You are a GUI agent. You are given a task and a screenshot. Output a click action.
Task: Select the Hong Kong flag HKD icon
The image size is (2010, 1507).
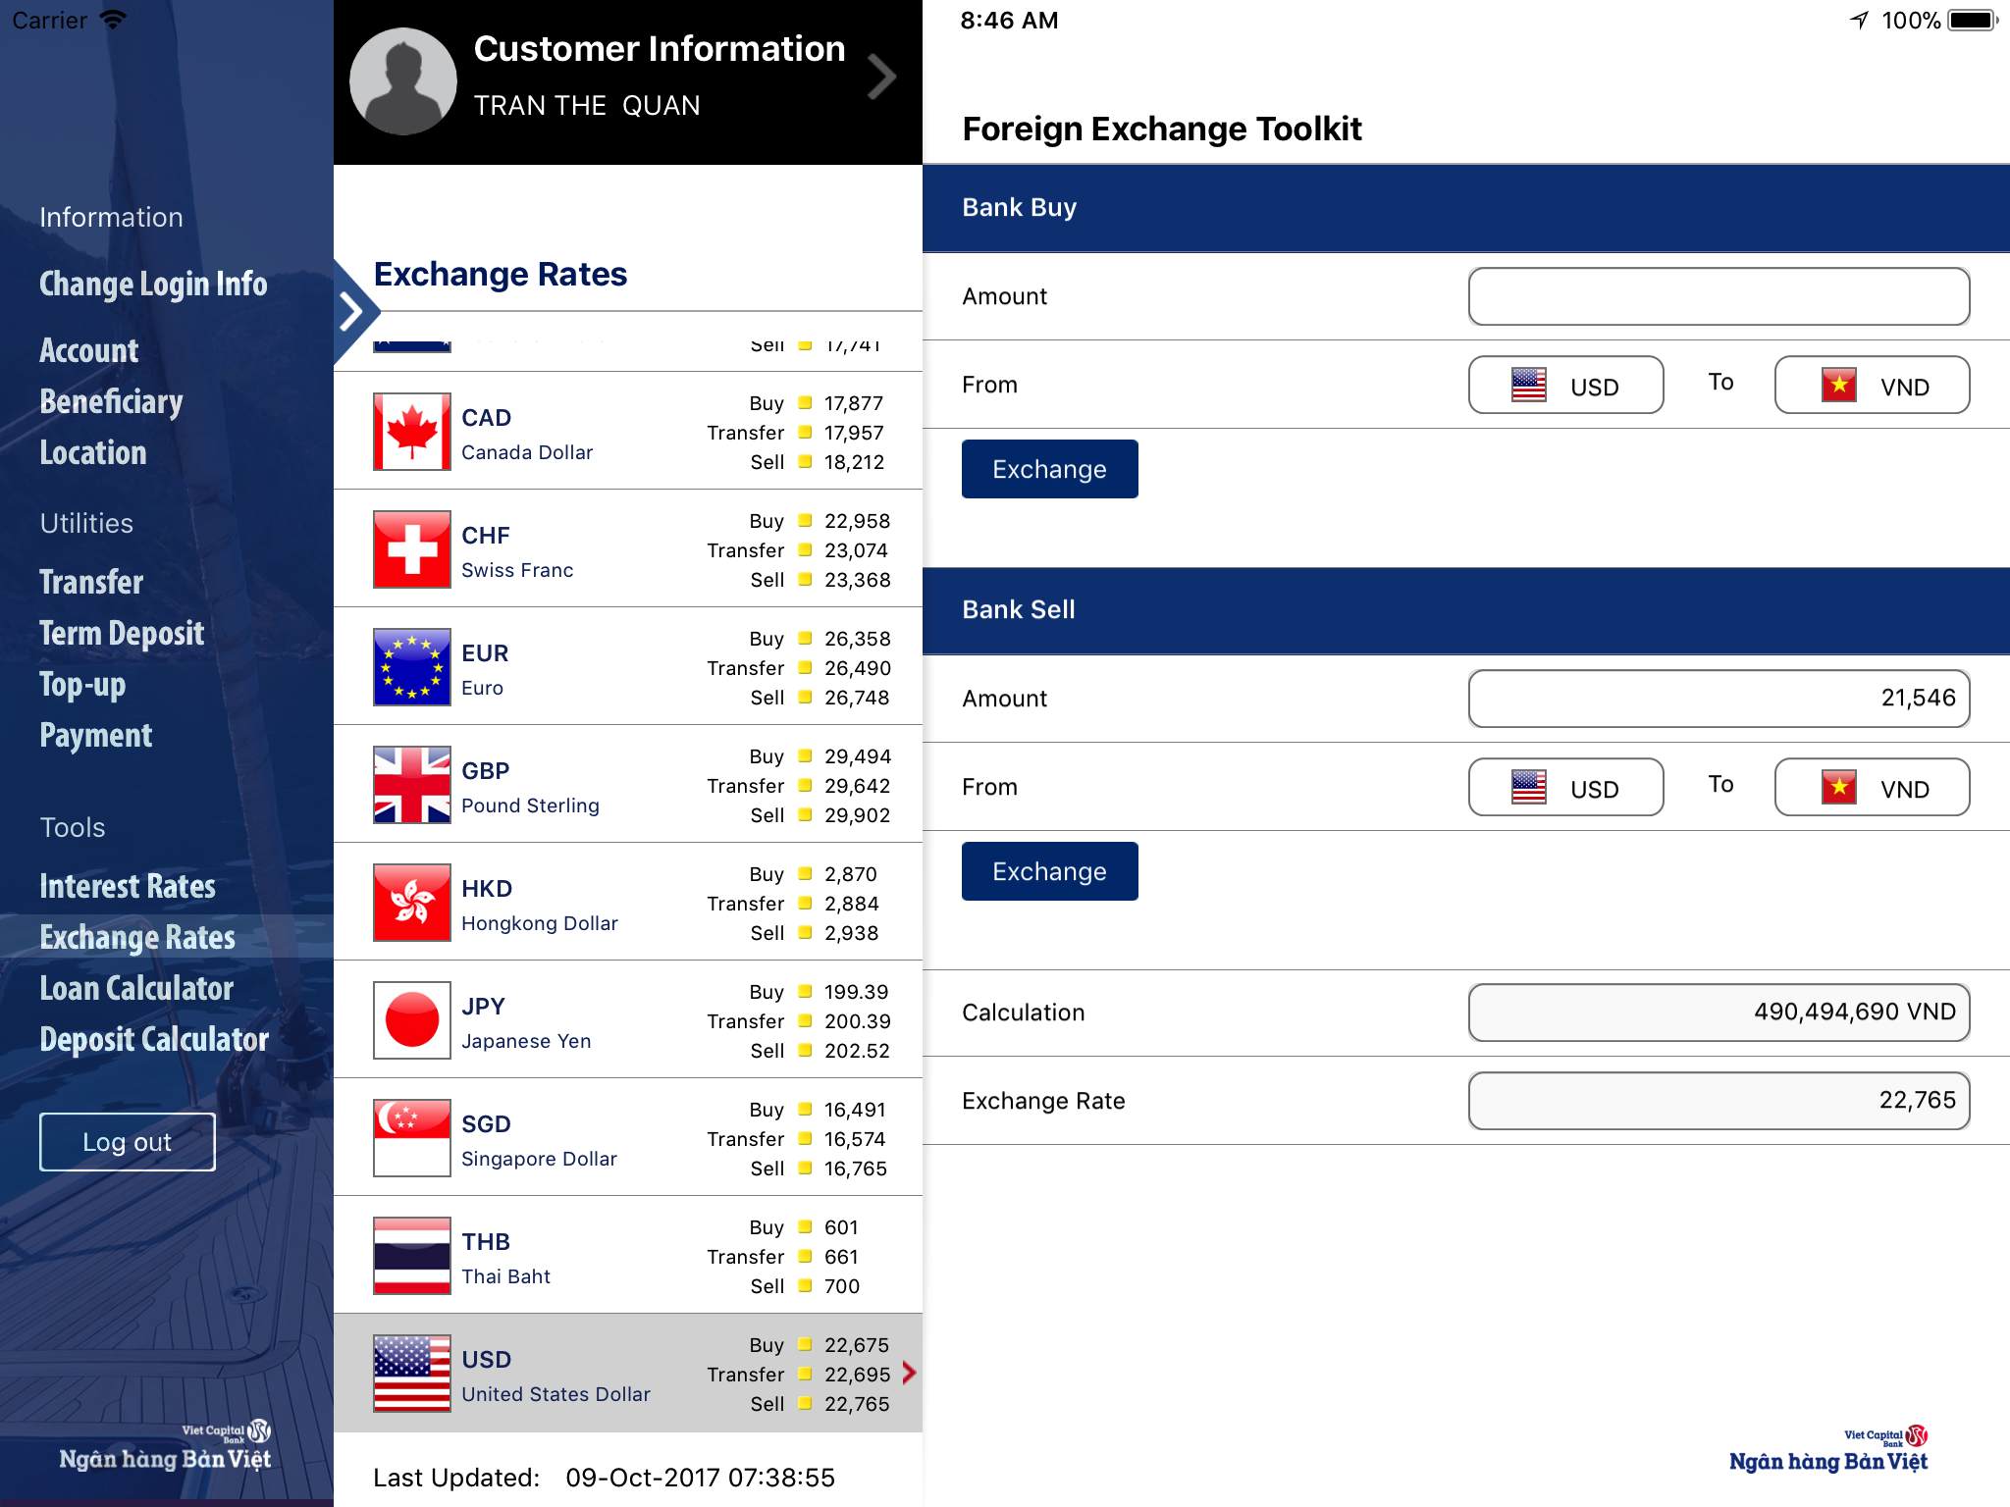coord(412,903)
